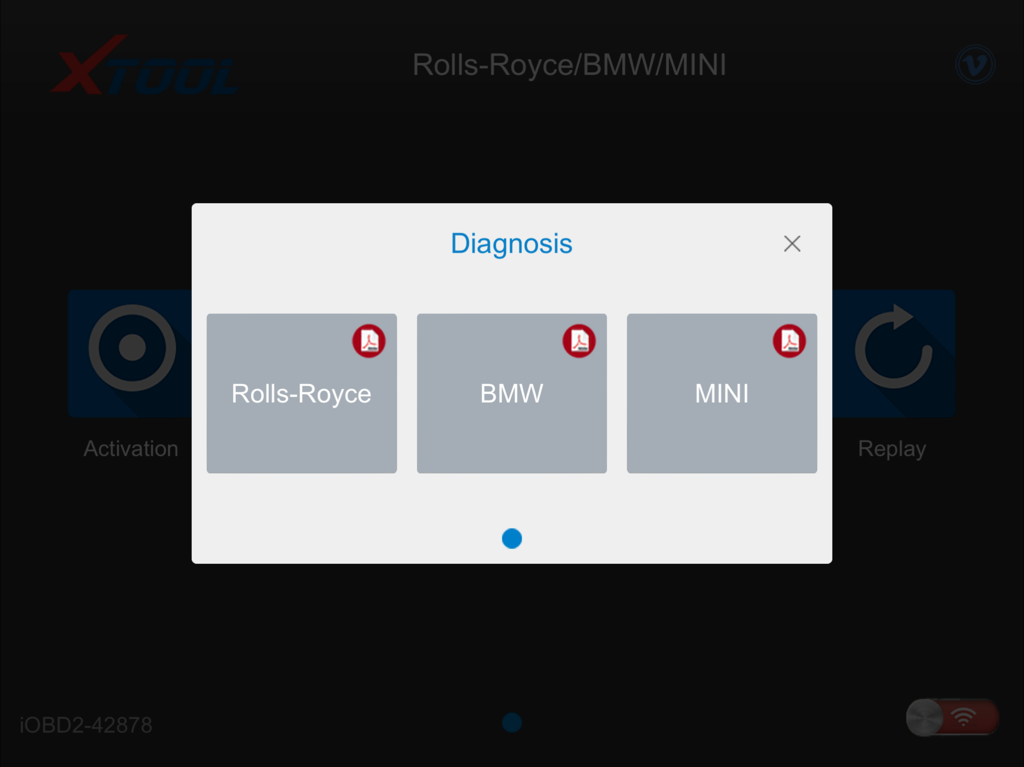Click the bottom page indicator dot

point(512,722)
